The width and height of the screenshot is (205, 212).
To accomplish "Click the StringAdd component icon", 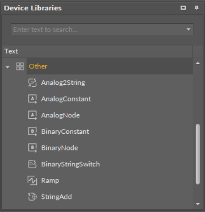I will [32, 197].
